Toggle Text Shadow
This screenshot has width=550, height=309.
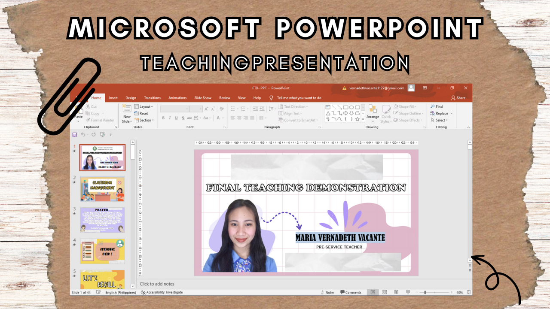pyautogui.click(x=183, y=118)
